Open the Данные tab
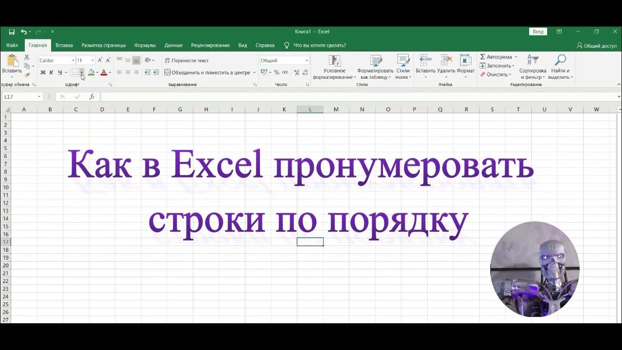 (173, 45)
